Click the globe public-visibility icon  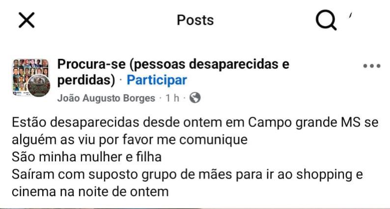click(x=195, y=98)
